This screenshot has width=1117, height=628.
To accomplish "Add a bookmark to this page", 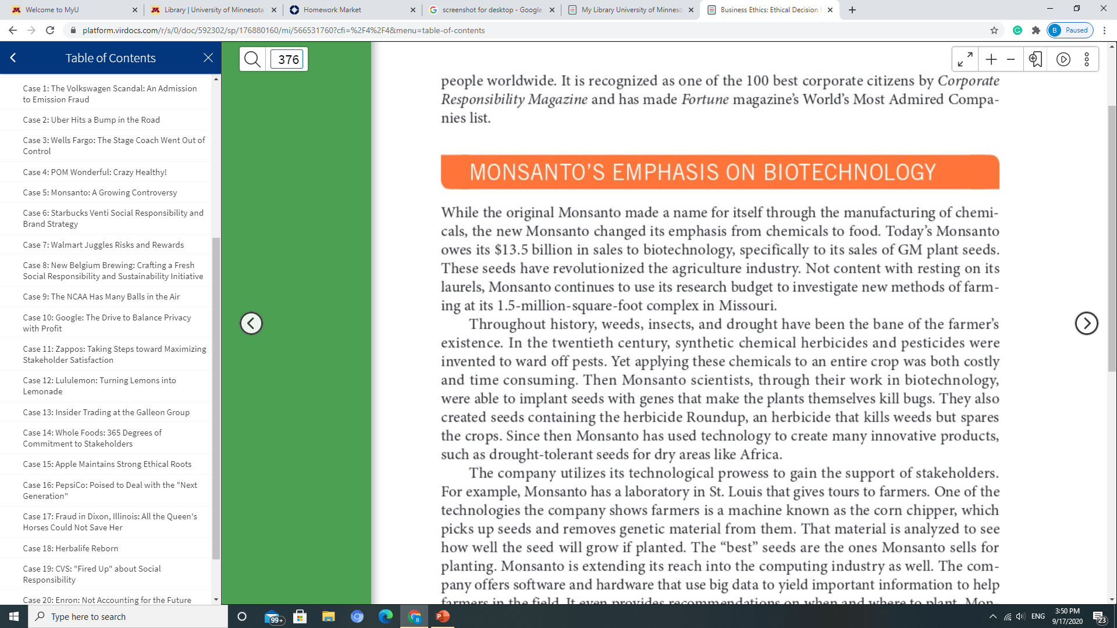I will coord(1036,59).
